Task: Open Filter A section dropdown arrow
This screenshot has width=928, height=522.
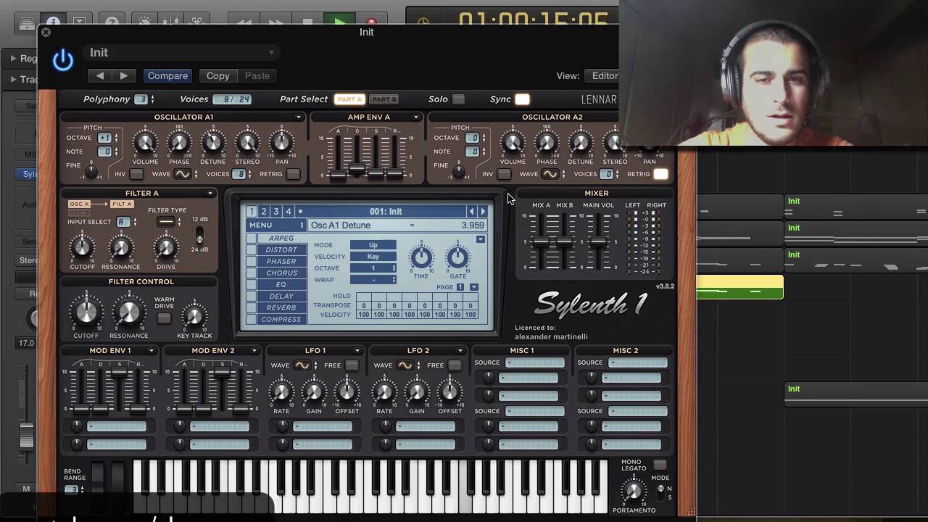Action: (x=210, y=194)
